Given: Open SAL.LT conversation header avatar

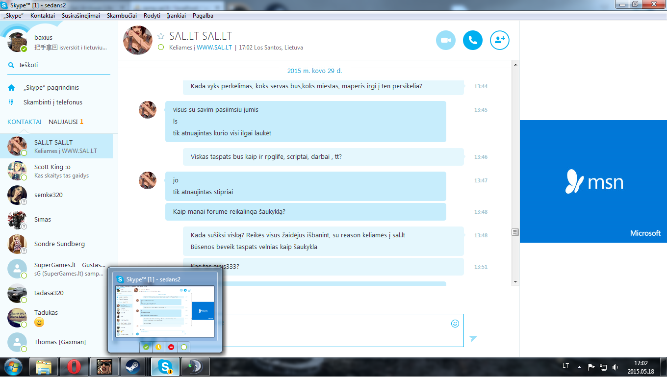Looking at the screenshot, I should pos(137,40).
